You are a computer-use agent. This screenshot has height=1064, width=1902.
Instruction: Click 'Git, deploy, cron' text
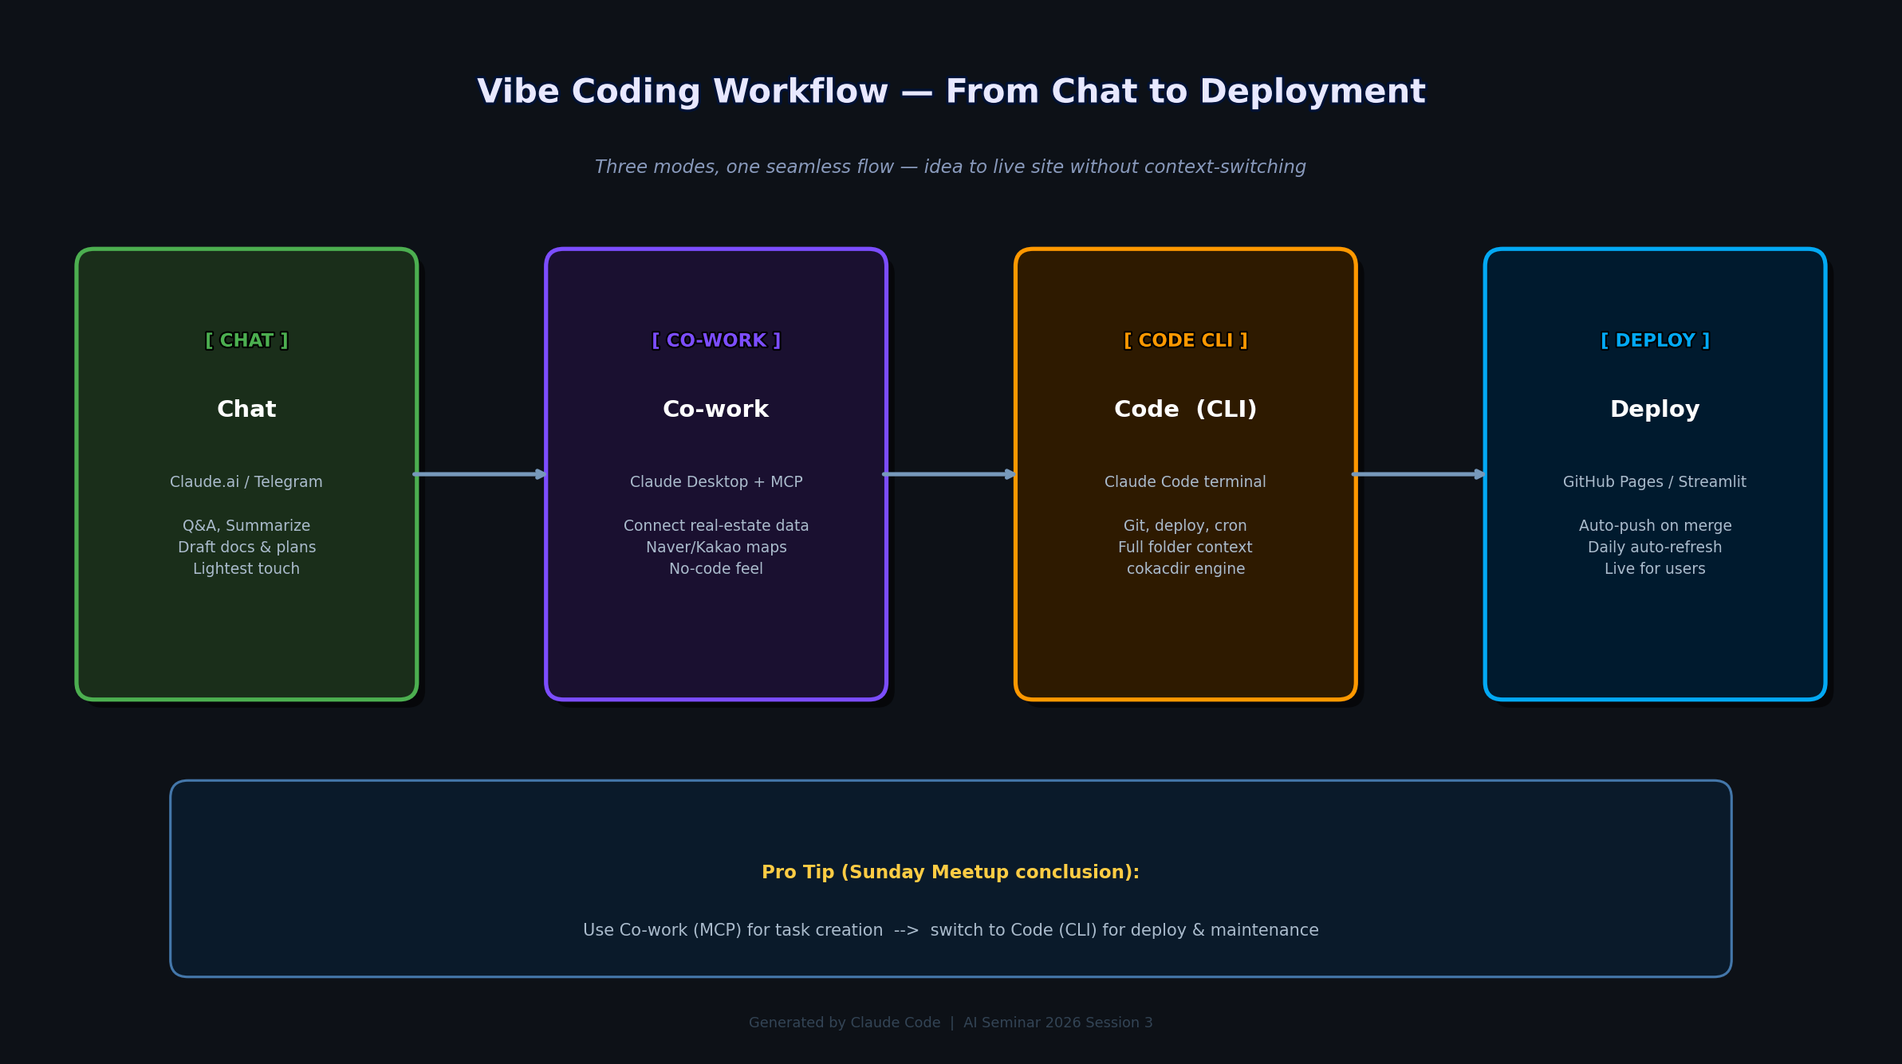pos(1186,525)
